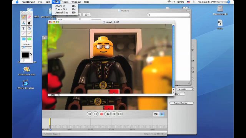The height and width of the screenshot is (138, 246).
Task: Switch to frame view mode
Action: [161, 114]
